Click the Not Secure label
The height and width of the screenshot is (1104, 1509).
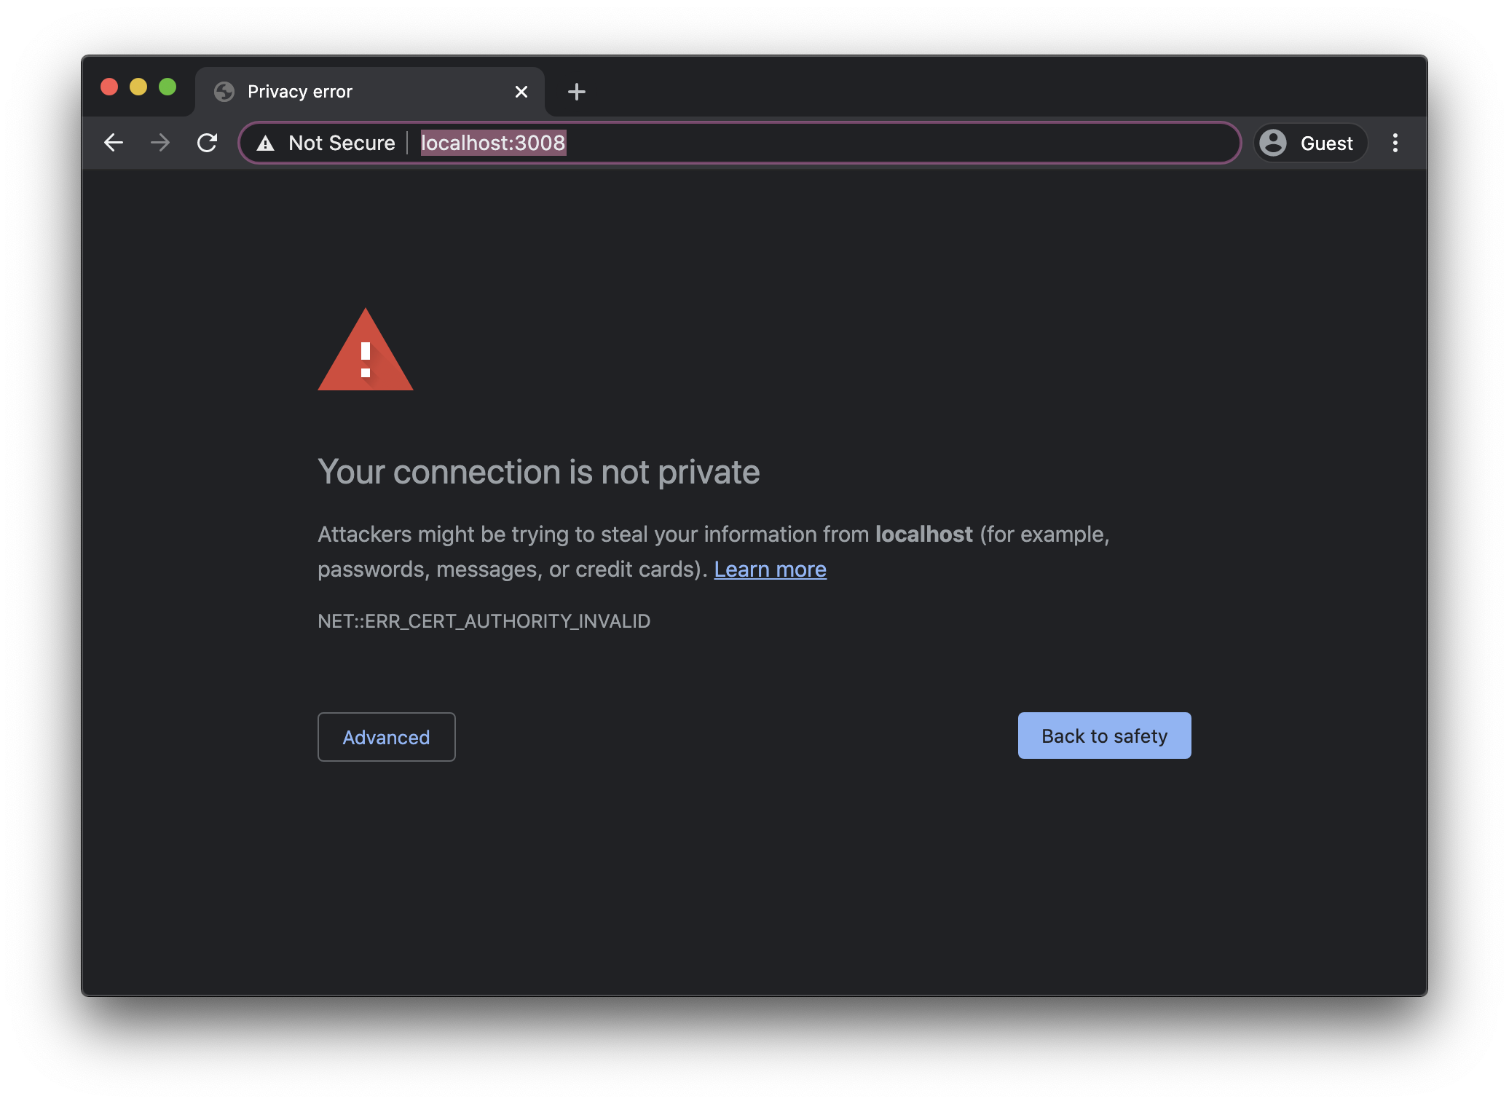point(342,143)
